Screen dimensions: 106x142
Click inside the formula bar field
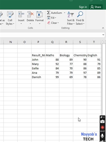tap(51, 35)
